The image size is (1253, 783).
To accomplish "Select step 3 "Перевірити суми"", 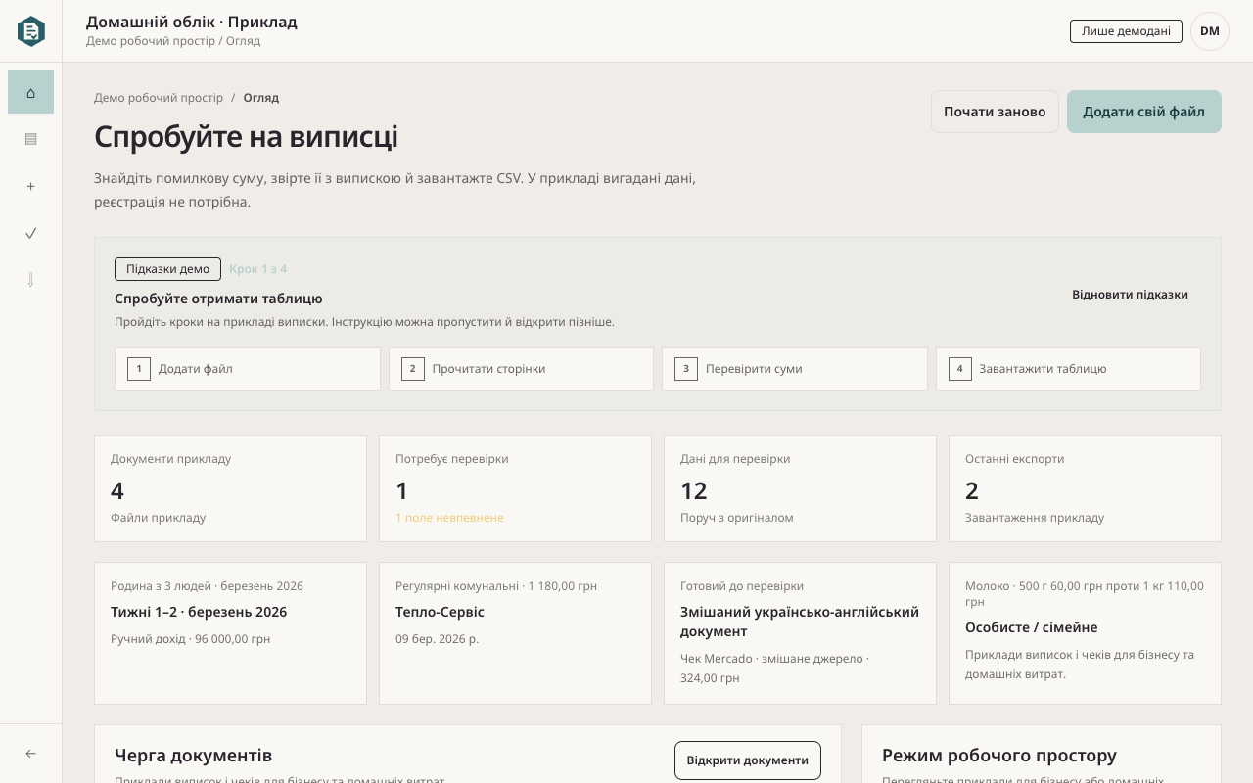I will pos(795,369).
